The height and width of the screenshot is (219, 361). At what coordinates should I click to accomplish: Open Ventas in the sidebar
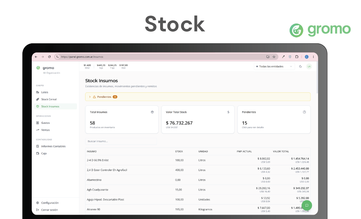click(x=56, y=130)
